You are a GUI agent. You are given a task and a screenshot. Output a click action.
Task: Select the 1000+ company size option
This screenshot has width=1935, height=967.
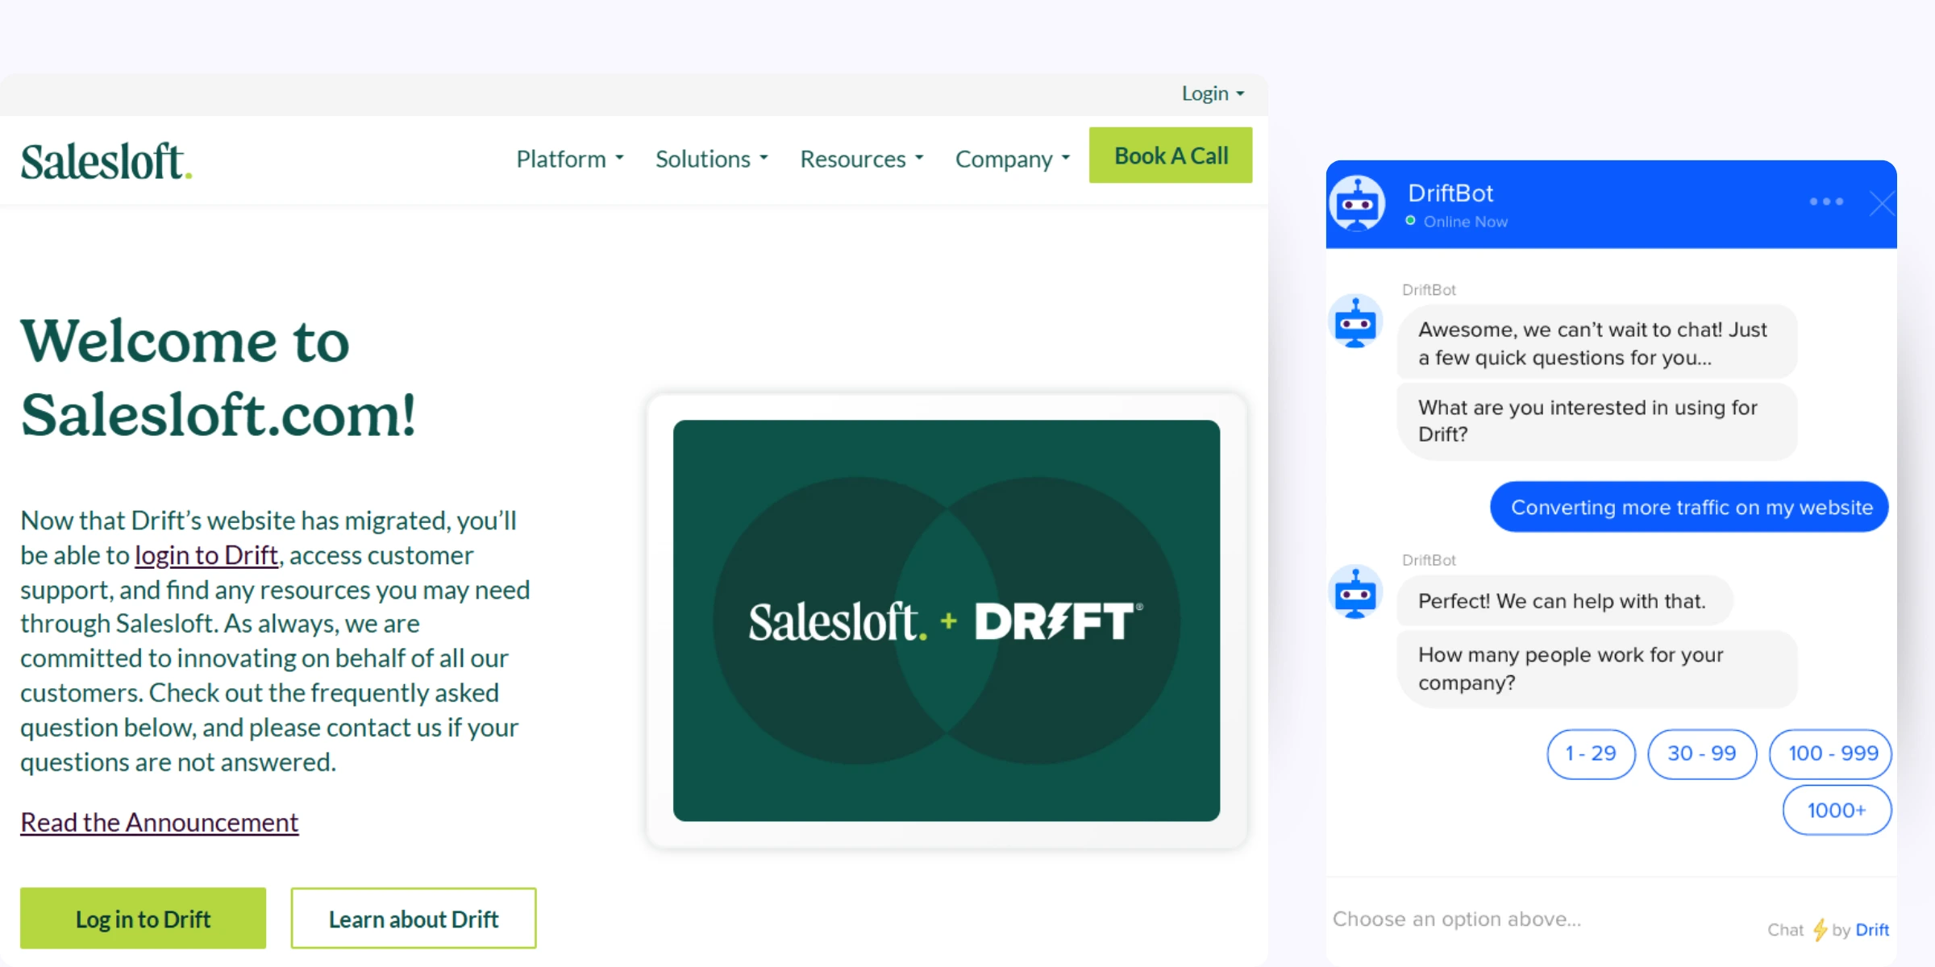point(1836,811)
